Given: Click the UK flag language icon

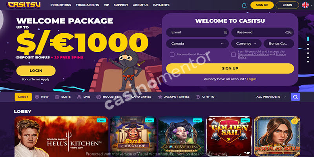Looking at the screenshot, I should 305,5.
